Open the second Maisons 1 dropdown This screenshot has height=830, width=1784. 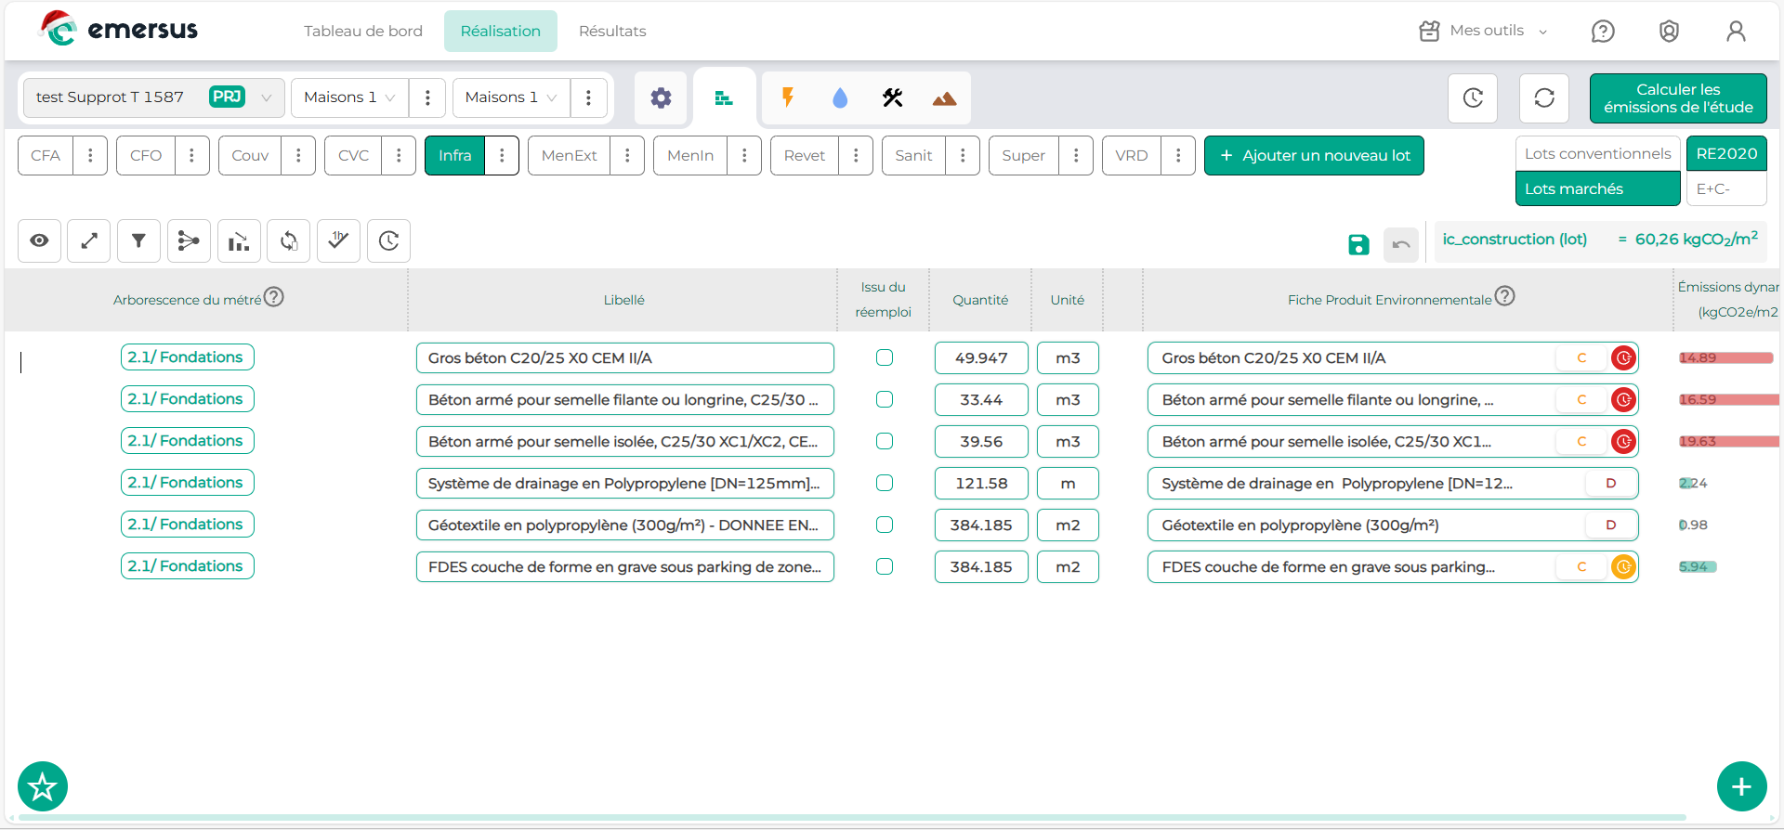point(510,97)
